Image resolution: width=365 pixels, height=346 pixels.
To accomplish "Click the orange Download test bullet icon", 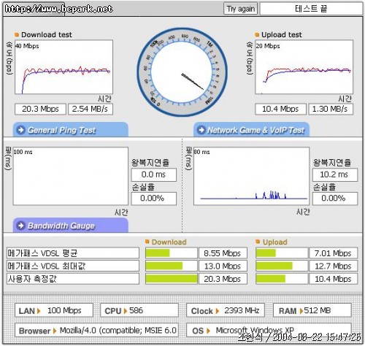I will coord(17,34).
